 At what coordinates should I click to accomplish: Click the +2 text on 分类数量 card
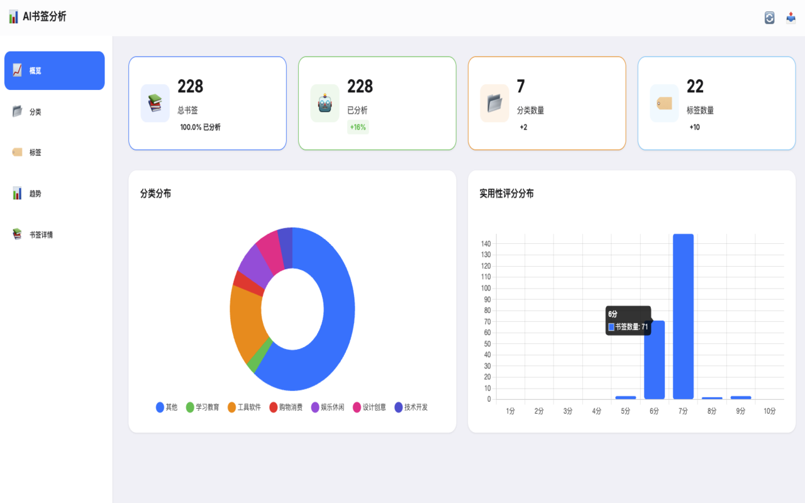point(524,127)
